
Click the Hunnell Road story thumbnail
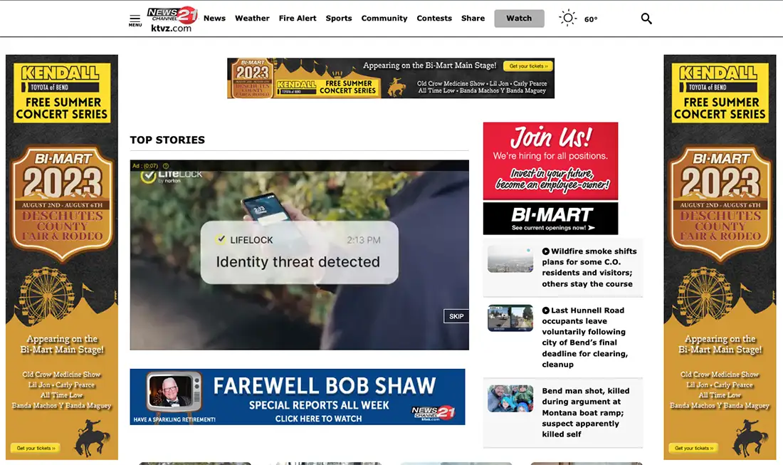pos(510,318)
